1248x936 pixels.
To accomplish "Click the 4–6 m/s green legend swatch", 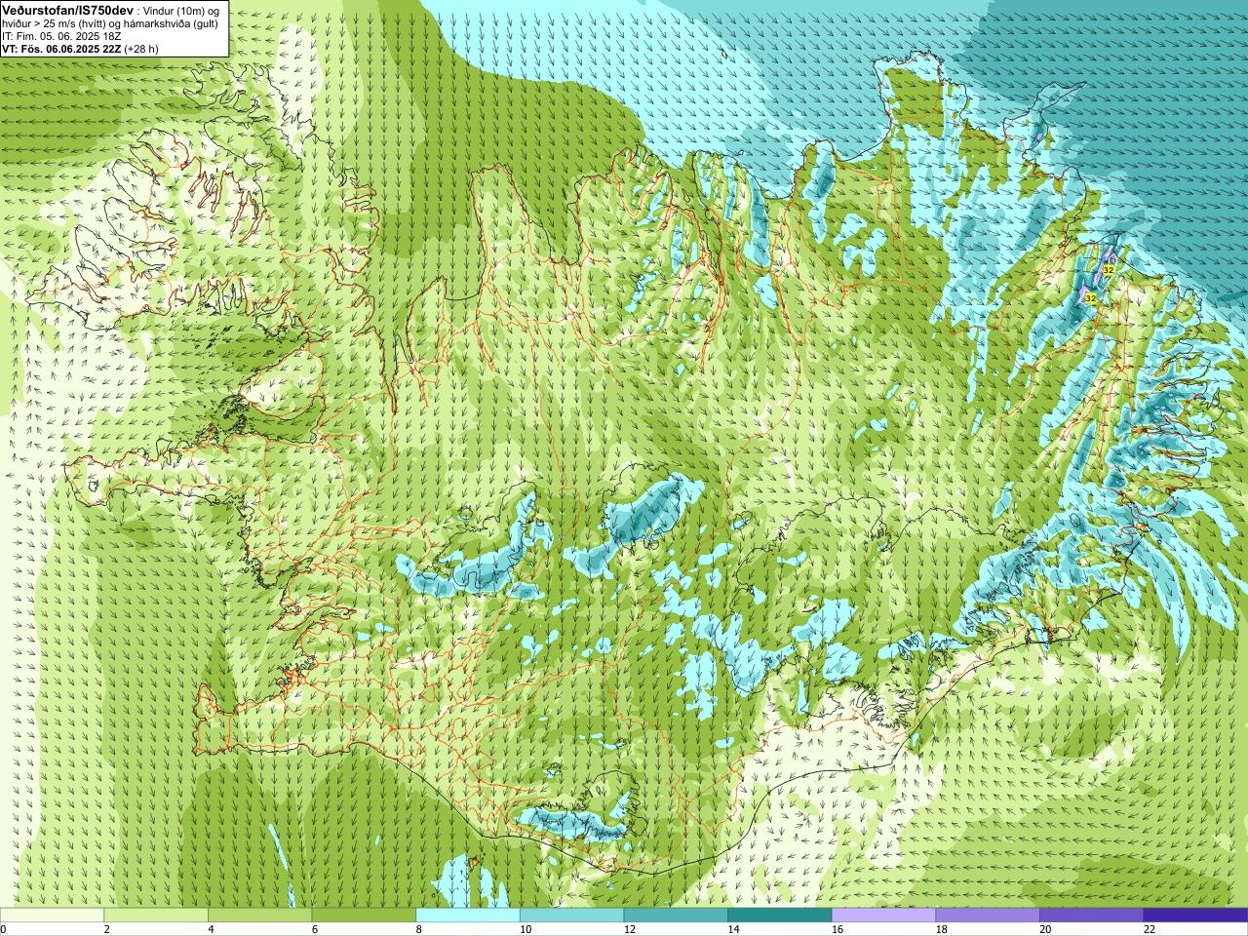I will point(259,916).
